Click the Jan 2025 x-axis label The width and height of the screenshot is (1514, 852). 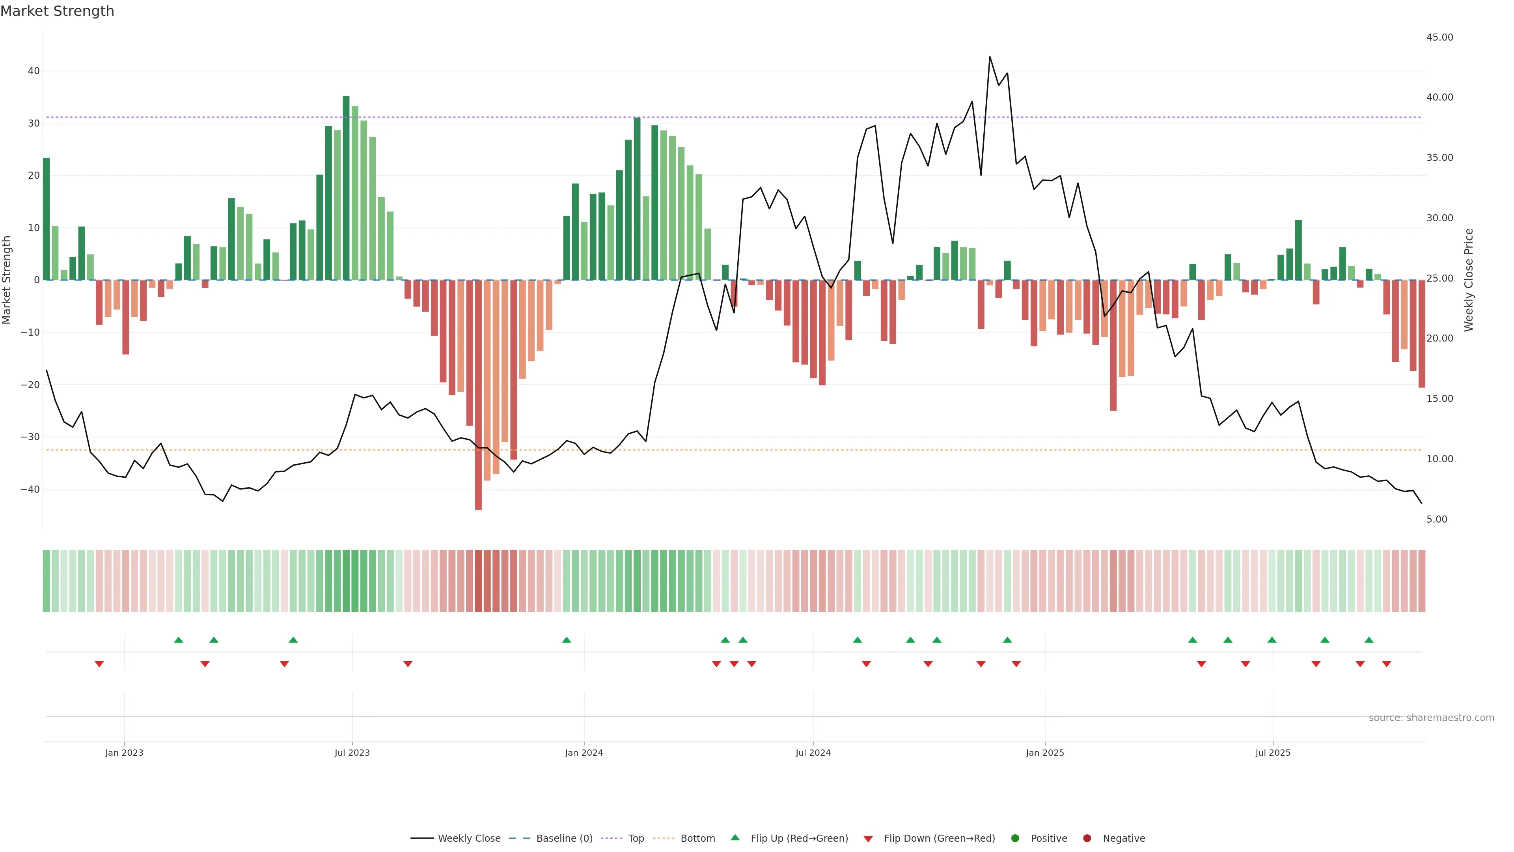tap(1045, 753)
